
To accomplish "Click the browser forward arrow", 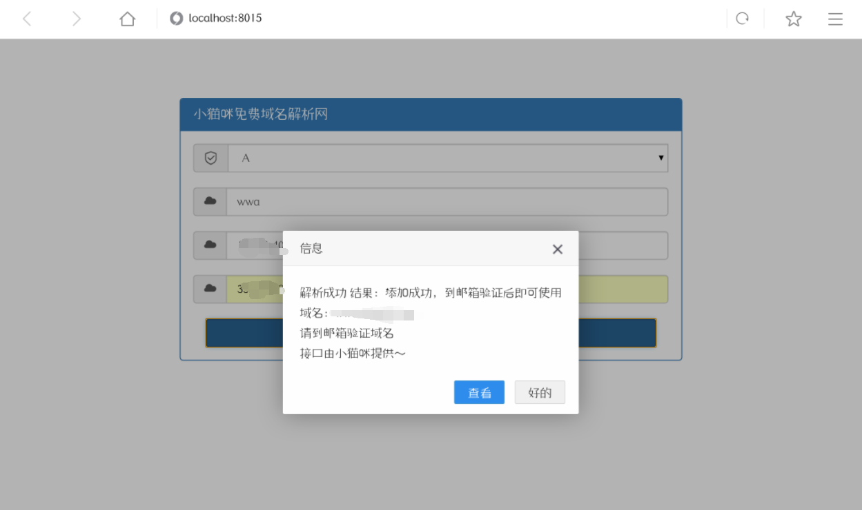I will coord(76,19).
